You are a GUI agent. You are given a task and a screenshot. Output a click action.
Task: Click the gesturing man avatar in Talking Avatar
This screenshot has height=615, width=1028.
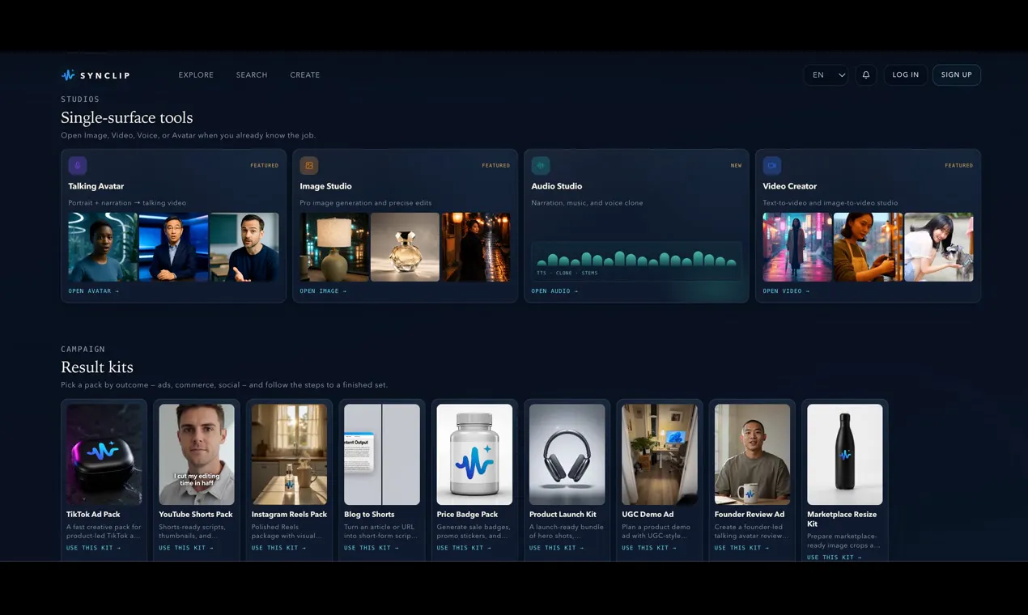244,247
